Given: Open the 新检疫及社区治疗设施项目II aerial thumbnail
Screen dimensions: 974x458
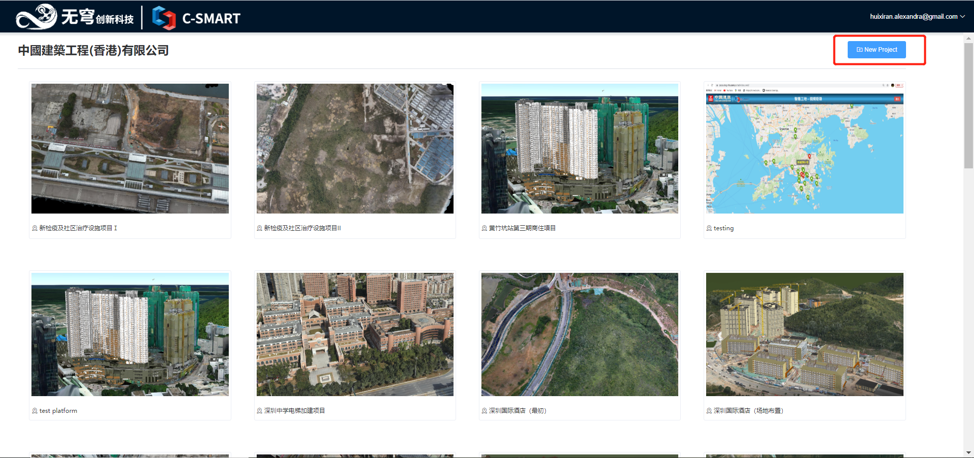Looking at the screenshot, I should pyautogui.click(x=355, y=149).
